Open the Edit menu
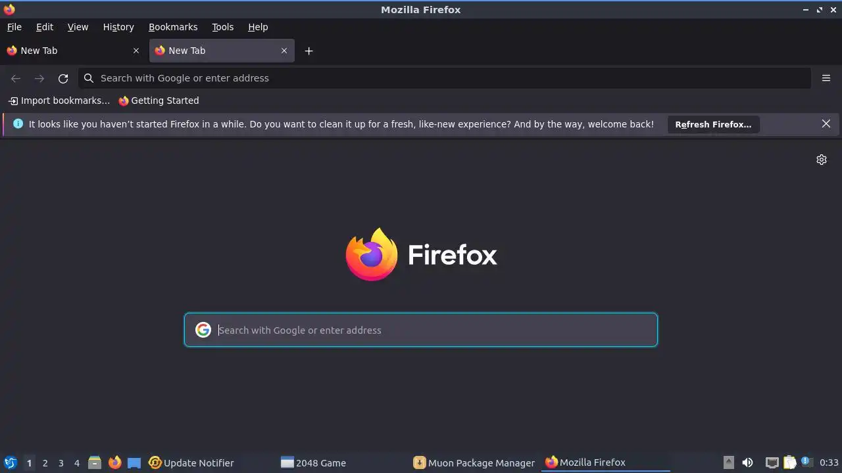Image resolution: width=842 pixels, height=473 pixels. pos(45,27)
